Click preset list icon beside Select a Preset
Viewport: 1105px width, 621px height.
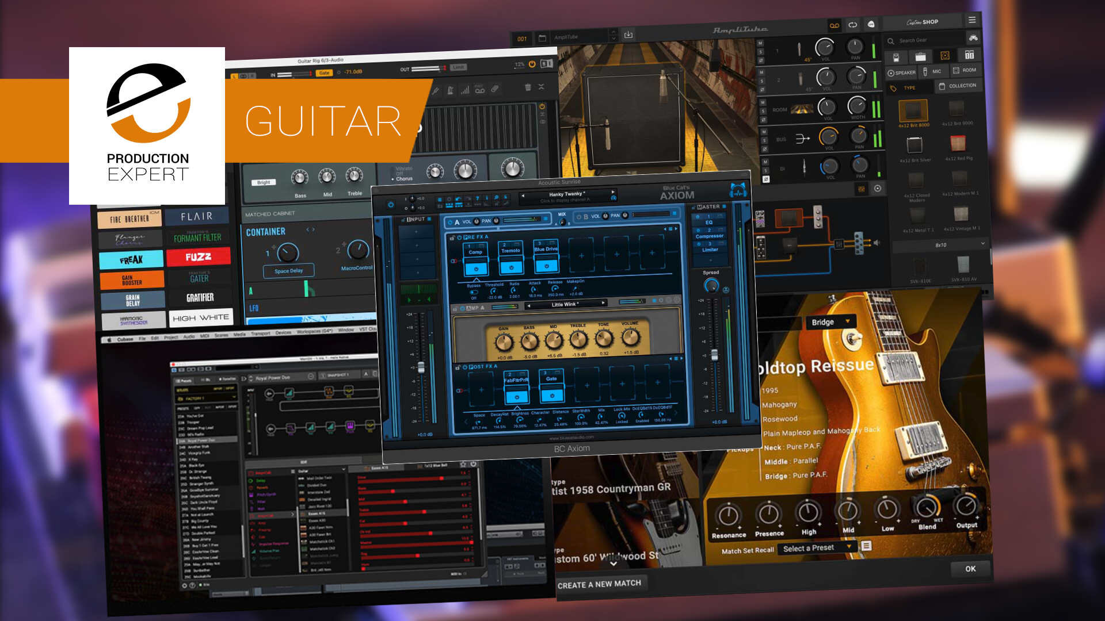(866, 546)
